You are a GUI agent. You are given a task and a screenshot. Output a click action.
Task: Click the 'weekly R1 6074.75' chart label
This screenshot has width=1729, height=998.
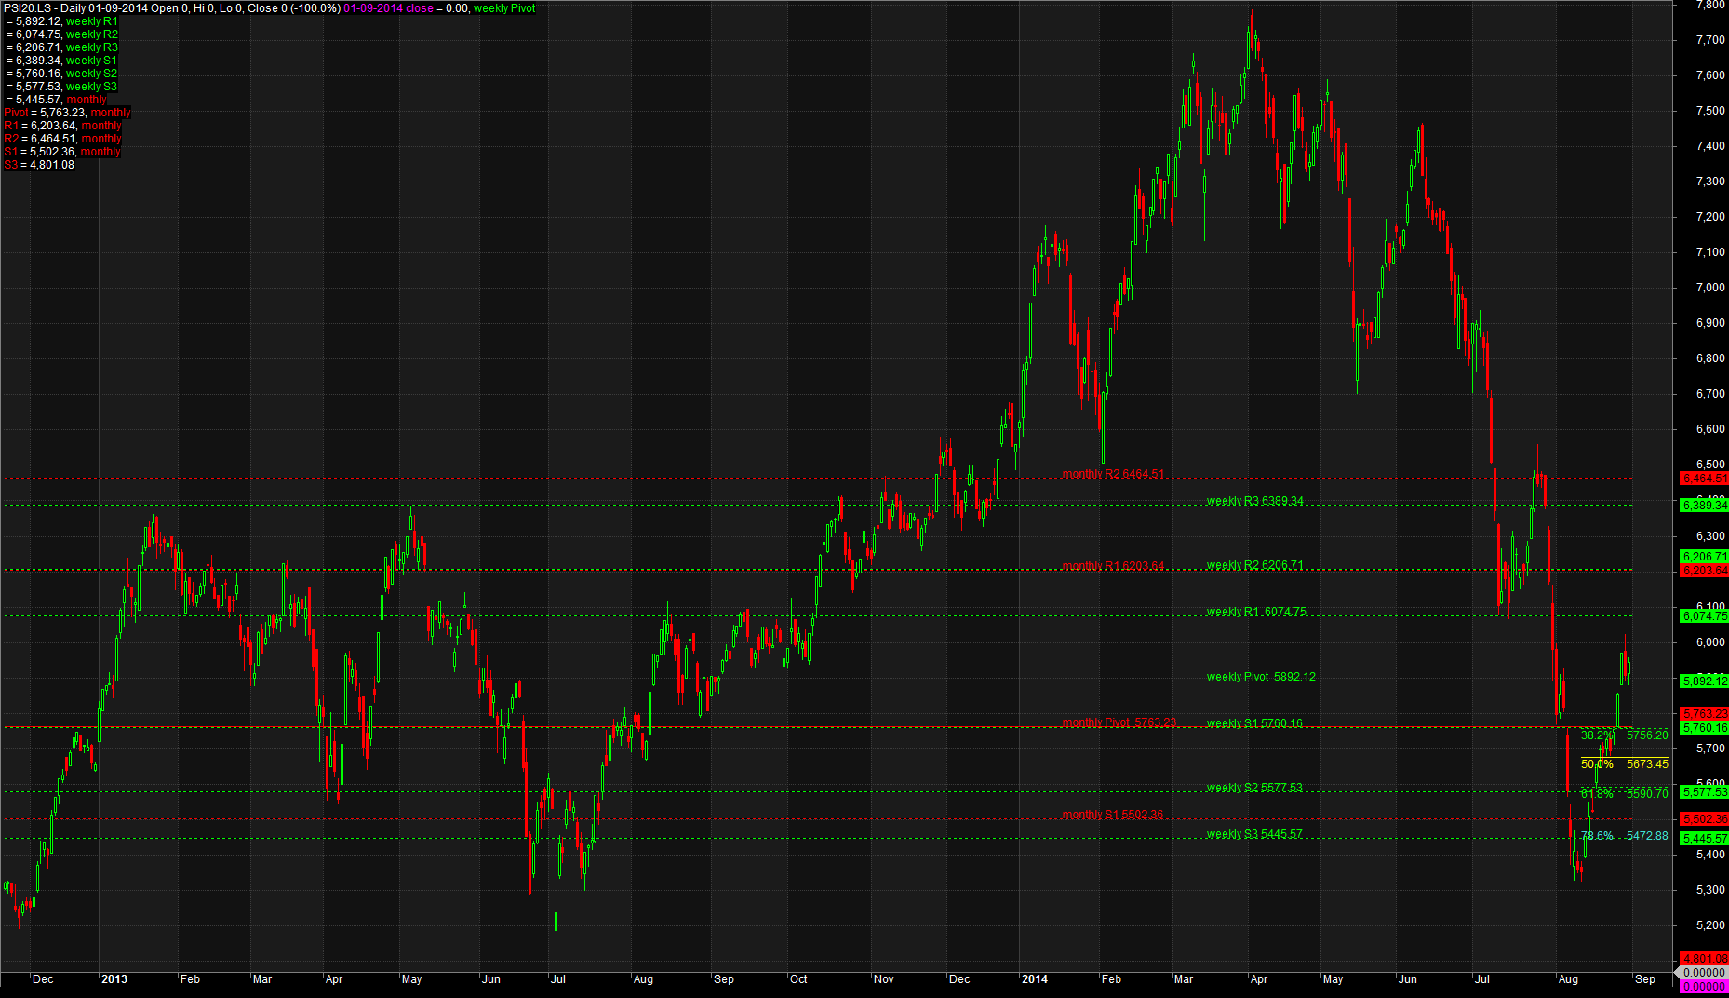click(1256, 612)
